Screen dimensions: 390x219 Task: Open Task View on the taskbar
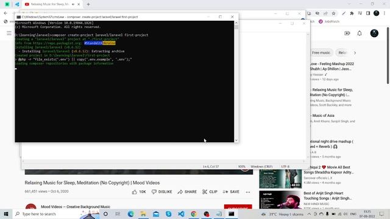coord(118,214)
